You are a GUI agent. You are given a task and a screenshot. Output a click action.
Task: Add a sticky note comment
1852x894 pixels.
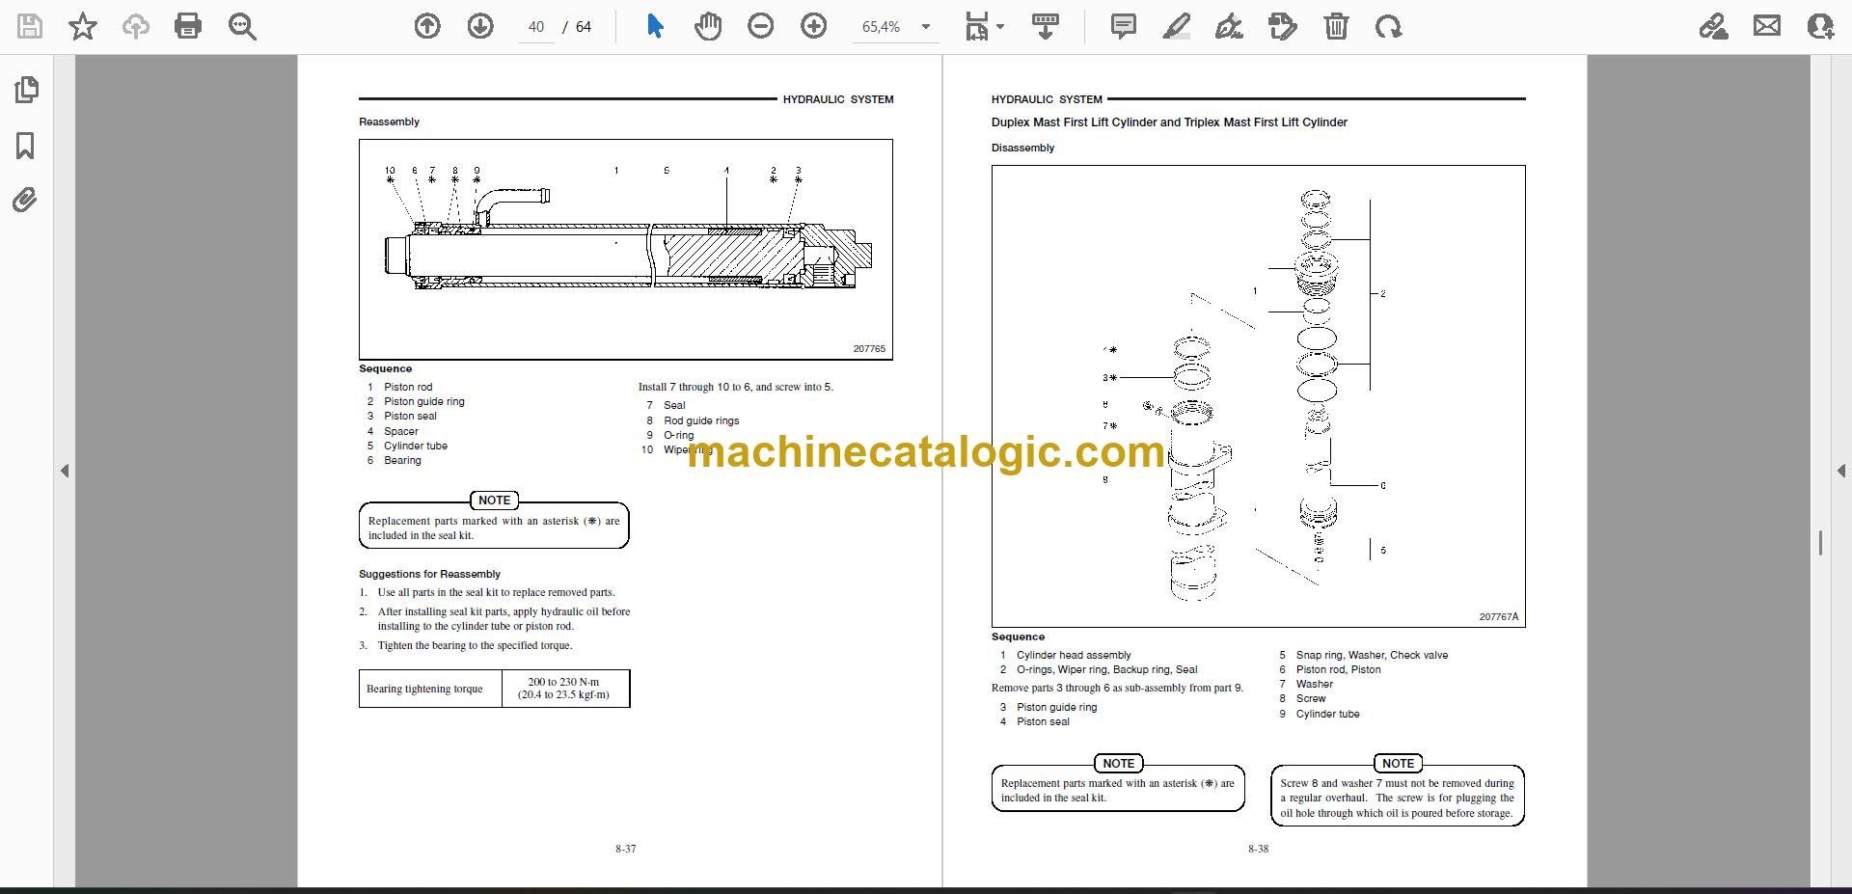click(1124, 26)
